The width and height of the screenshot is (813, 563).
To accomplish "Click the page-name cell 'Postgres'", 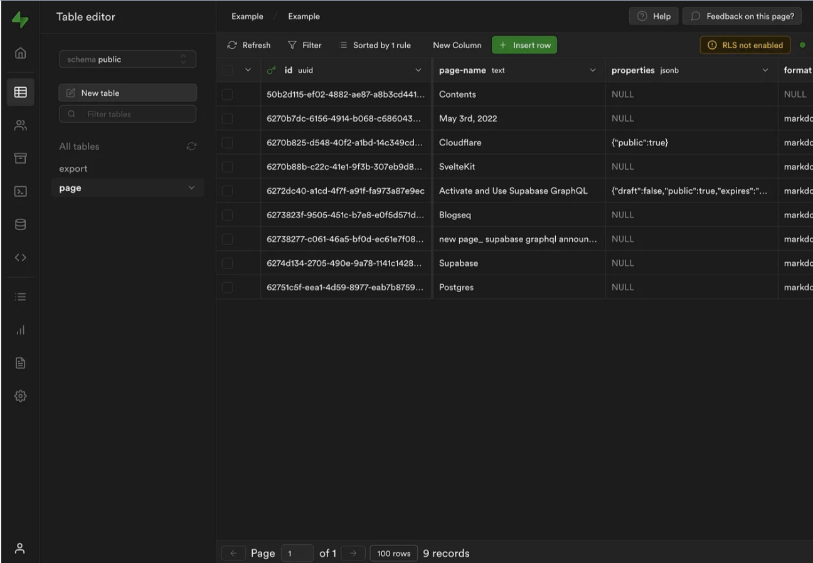I will click(519, 288).
